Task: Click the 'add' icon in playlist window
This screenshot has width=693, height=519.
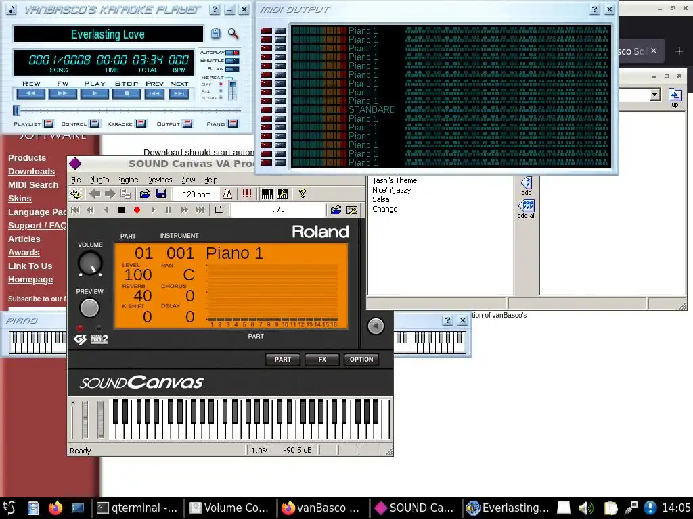Action: click(x=527, y=186)
